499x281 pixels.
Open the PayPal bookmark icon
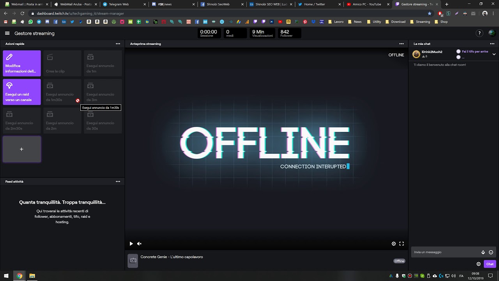(x=81, y=22)
